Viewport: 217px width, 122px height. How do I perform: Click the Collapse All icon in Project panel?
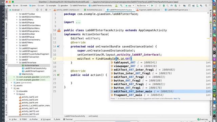click(41, 10)
